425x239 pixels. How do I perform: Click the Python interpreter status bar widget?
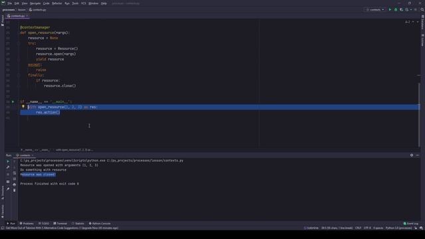[x=398, y=228]
